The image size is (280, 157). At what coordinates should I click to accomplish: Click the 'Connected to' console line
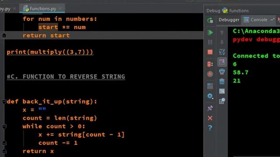pos(256,56)
